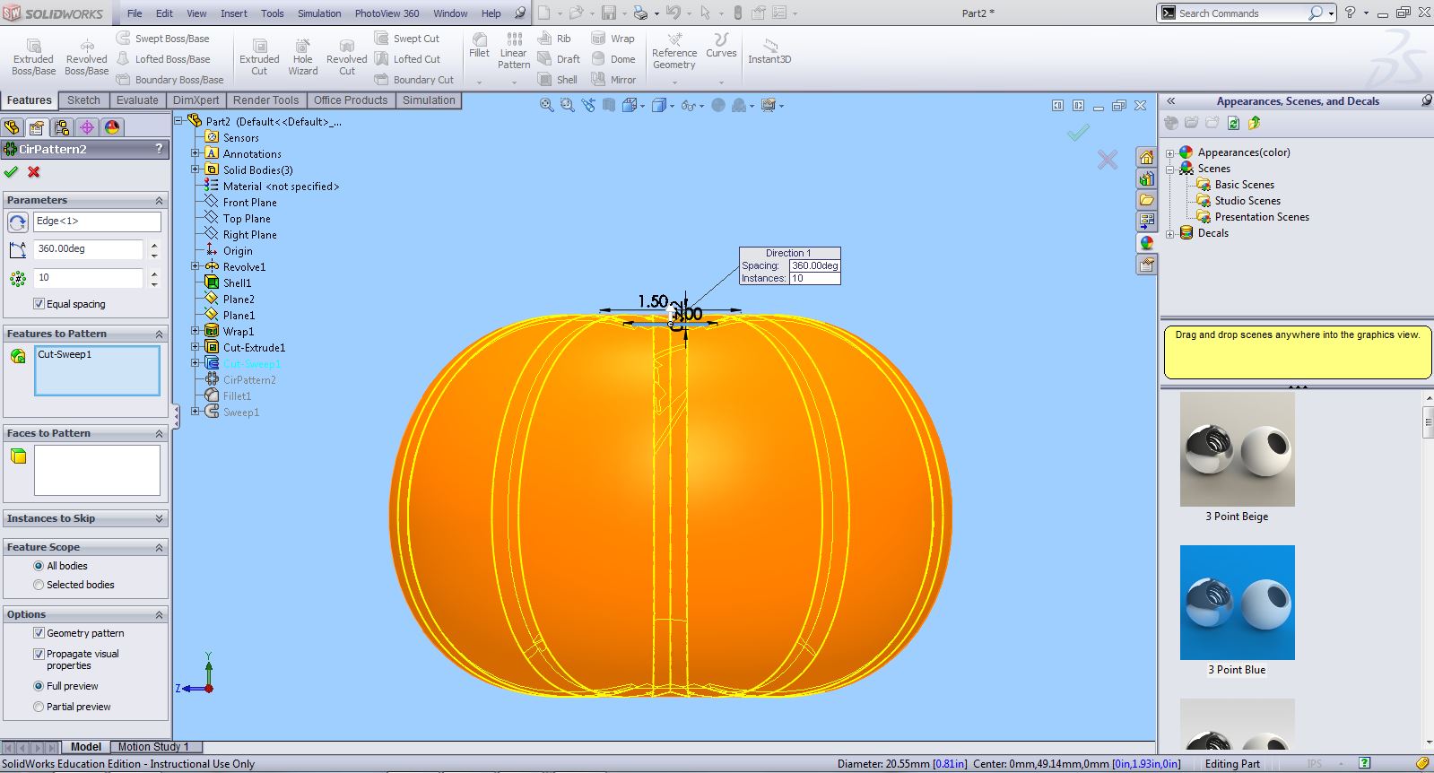The image size is (1434, 773).
Task: Select Basic Scenes folder
Action: click(x=1244, y=185)
